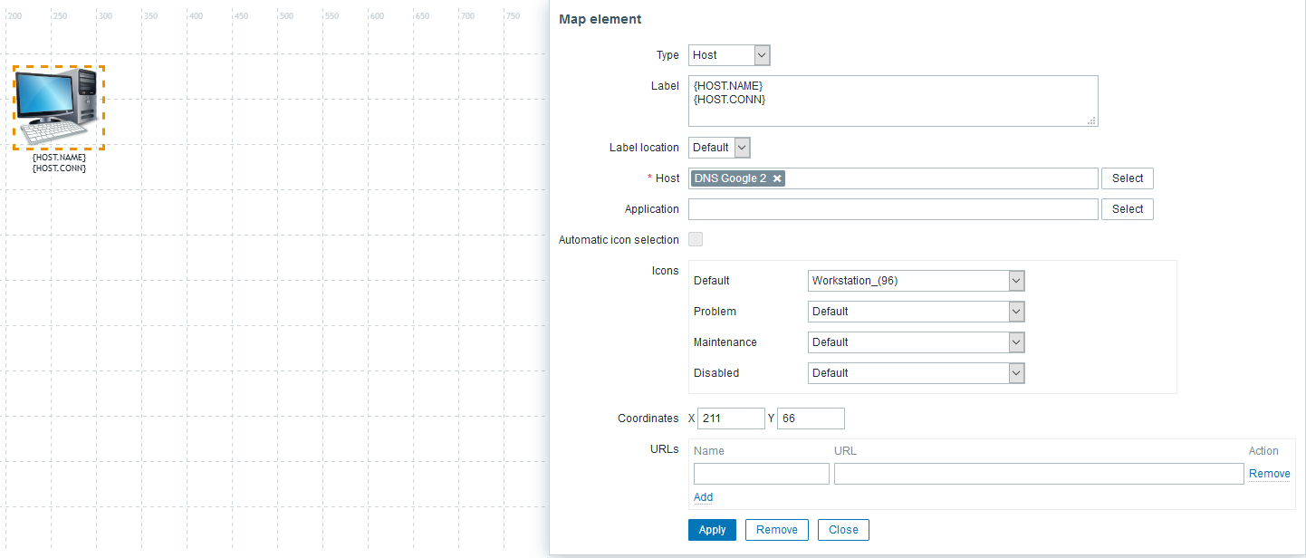Close the Map element dialog
This screenshot has height=558, width=1306.
click(843, 530)
